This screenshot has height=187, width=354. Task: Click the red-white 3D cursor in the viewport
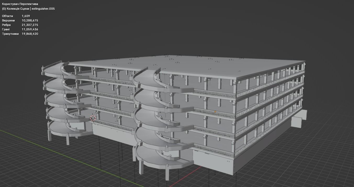93,118
